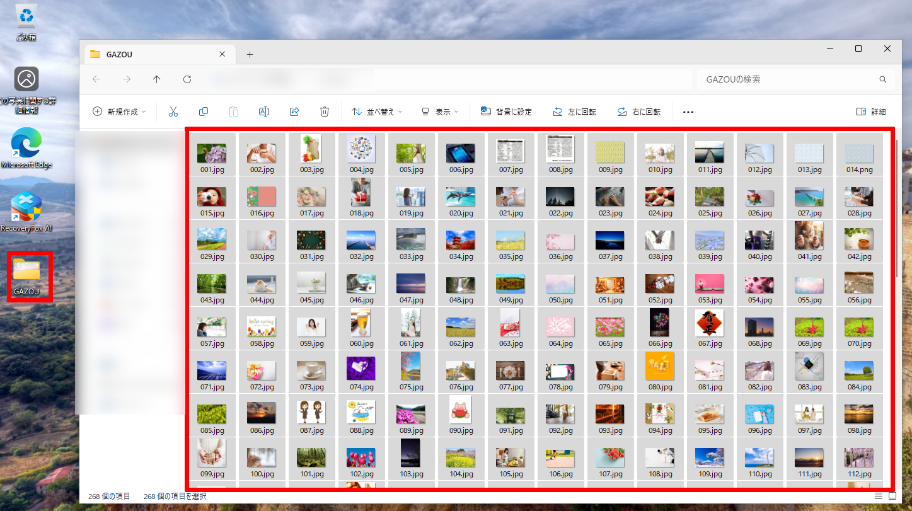
Task: Click the Refresh icon
Action: [187, 79]
